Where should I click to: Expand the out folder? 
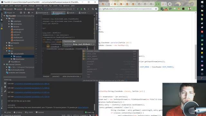tap(7, 48)
